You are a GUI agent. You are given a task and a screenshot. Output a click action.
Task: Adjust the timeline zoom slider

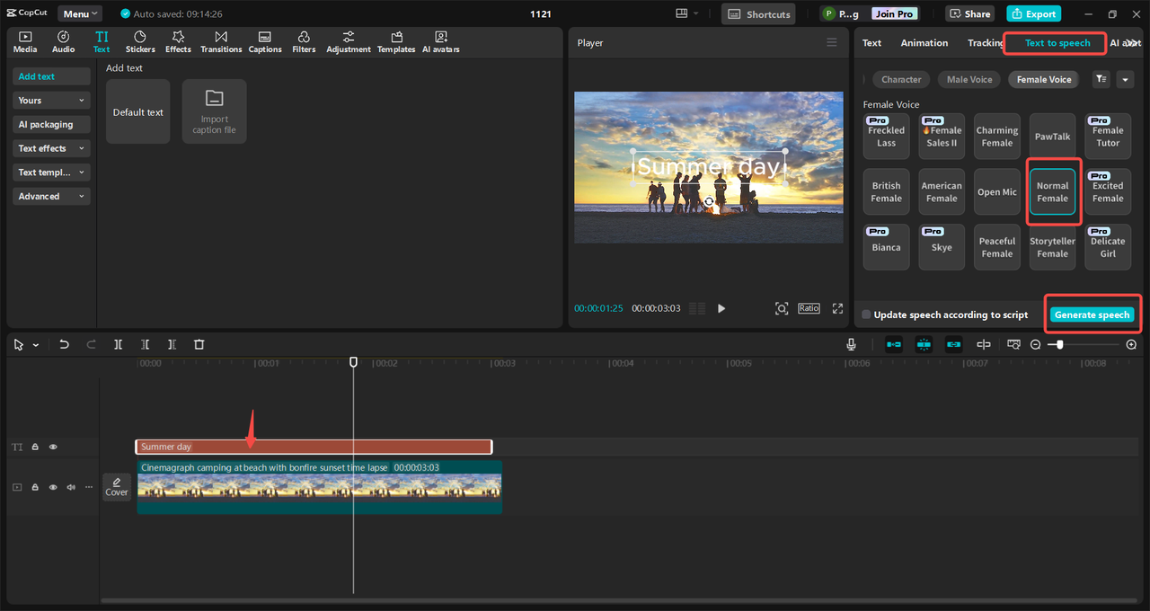(1060, 344)
